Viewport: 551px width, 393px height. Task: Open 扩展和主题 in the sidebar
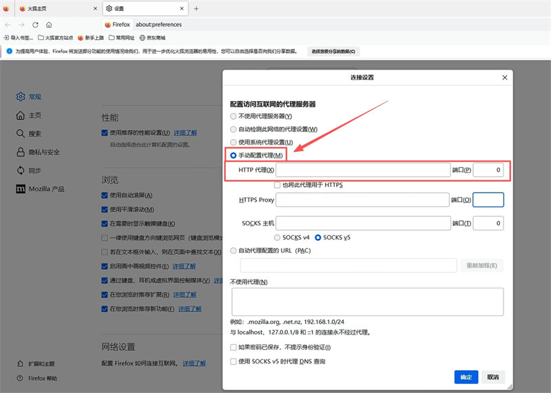click(36, 364)
